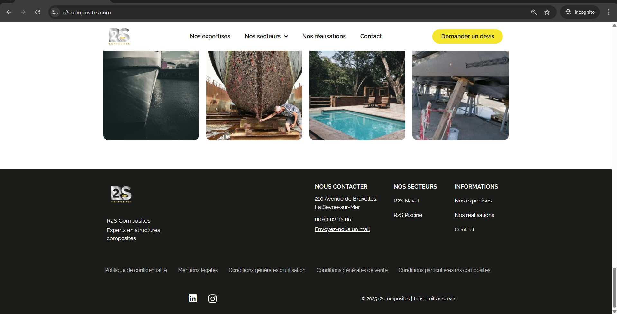Click the page vertical scrollbar thumb
Image resolution: width=617 pixels, height=314 pixels.
tap(614, 288)
